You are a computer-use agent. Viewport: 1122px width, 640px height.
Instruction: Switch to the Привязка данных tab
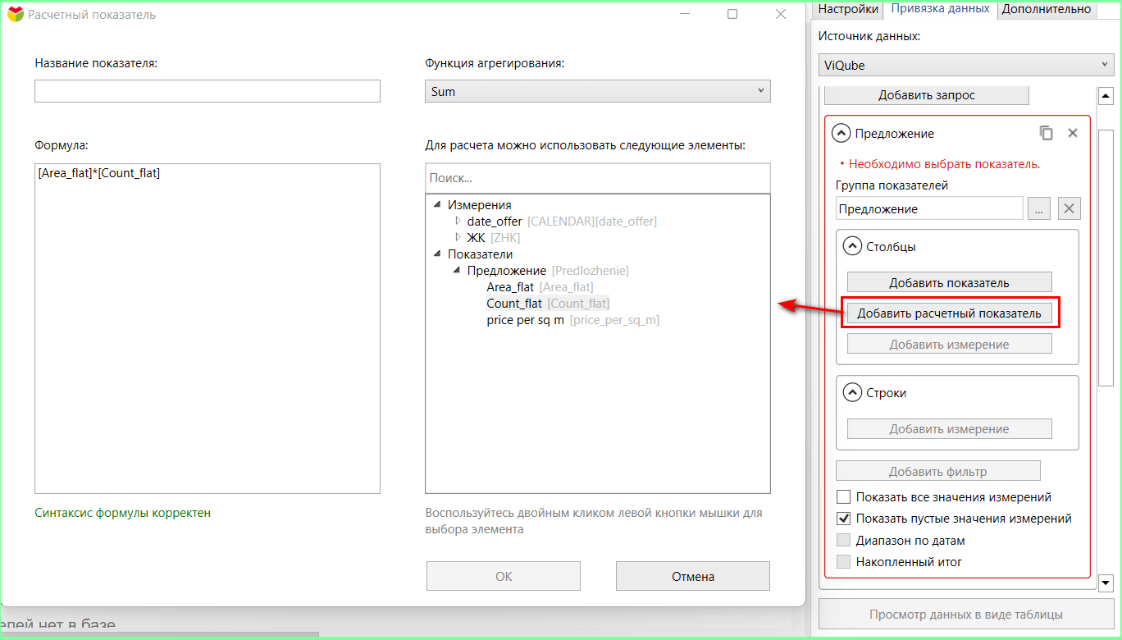click(940, 9)
